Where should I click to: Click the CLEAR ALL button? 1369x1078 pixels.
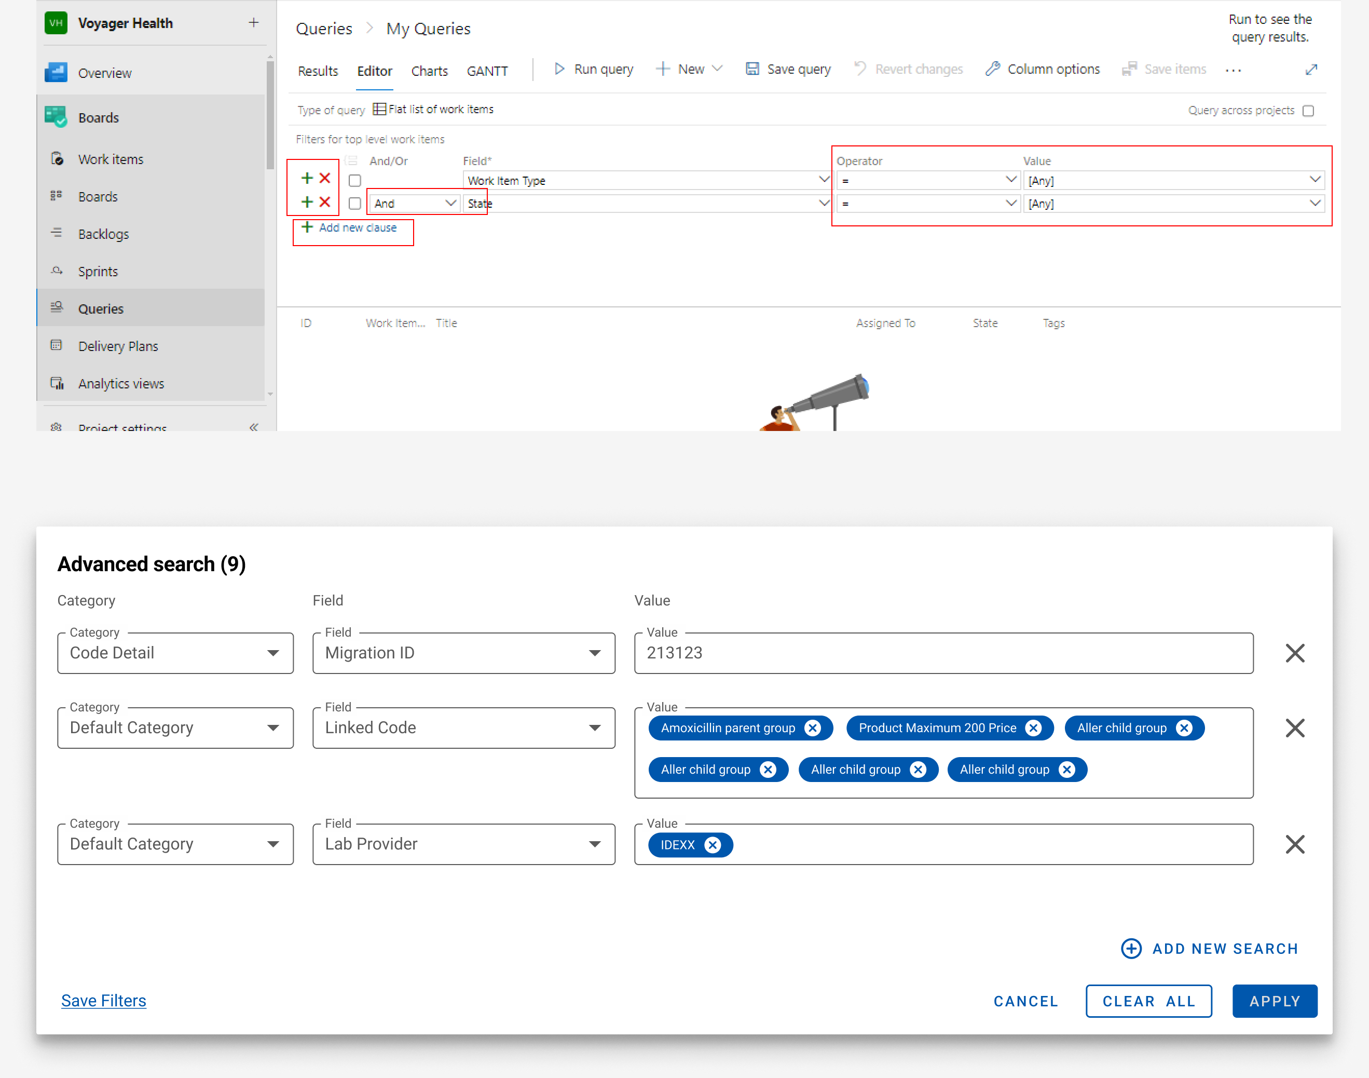click(1148, 1001)
